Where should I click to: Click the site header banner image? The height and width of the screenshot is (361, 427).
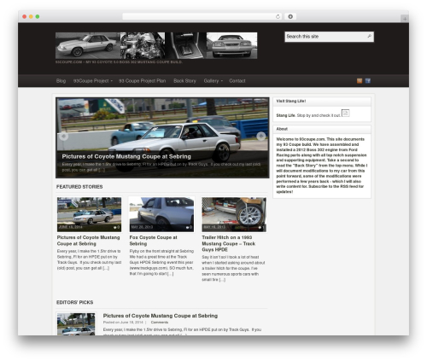pos(156,45)
